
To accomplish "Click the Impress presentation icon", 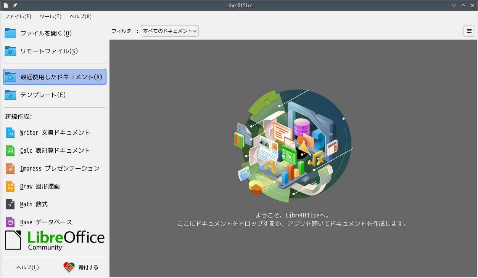I will [10, 168].
